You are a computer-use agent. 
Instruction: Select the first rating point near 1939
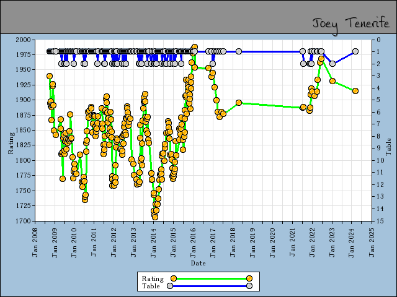point(50,76)
